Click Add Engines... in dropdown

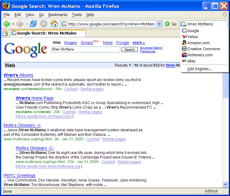[x=204, y=69]
